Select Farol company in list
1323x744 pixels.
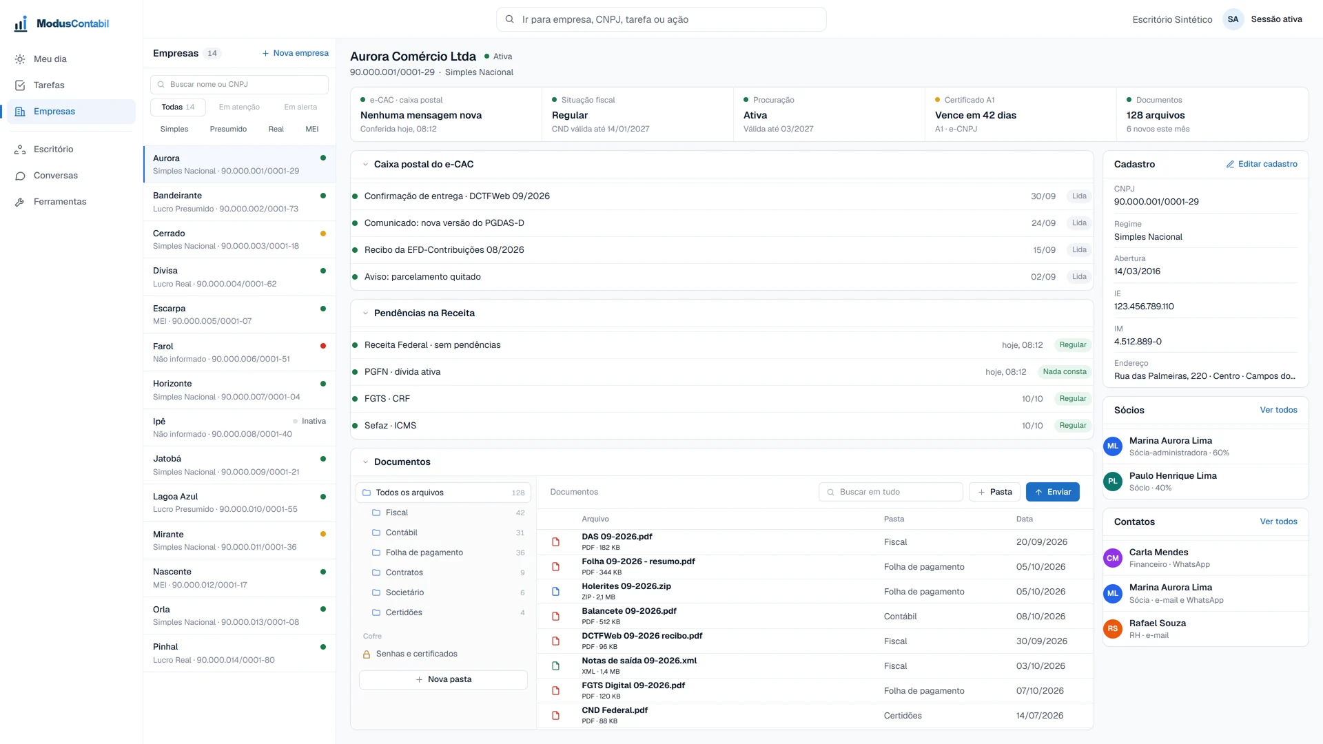tap(239, 353)
